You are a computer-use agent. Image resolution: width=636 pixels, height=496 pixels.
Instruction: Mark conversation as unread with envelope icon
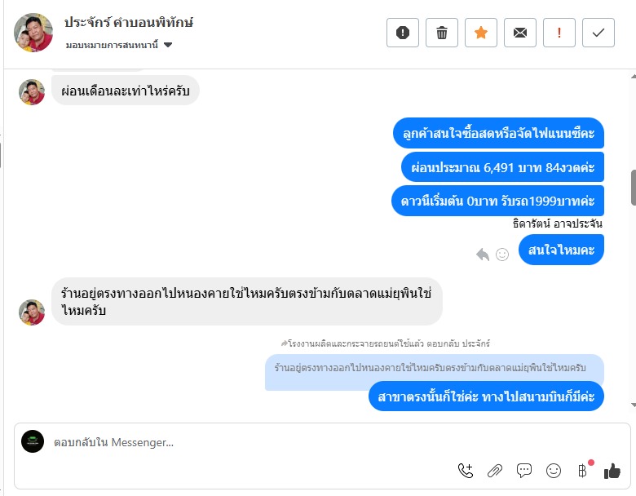(520, 33)
